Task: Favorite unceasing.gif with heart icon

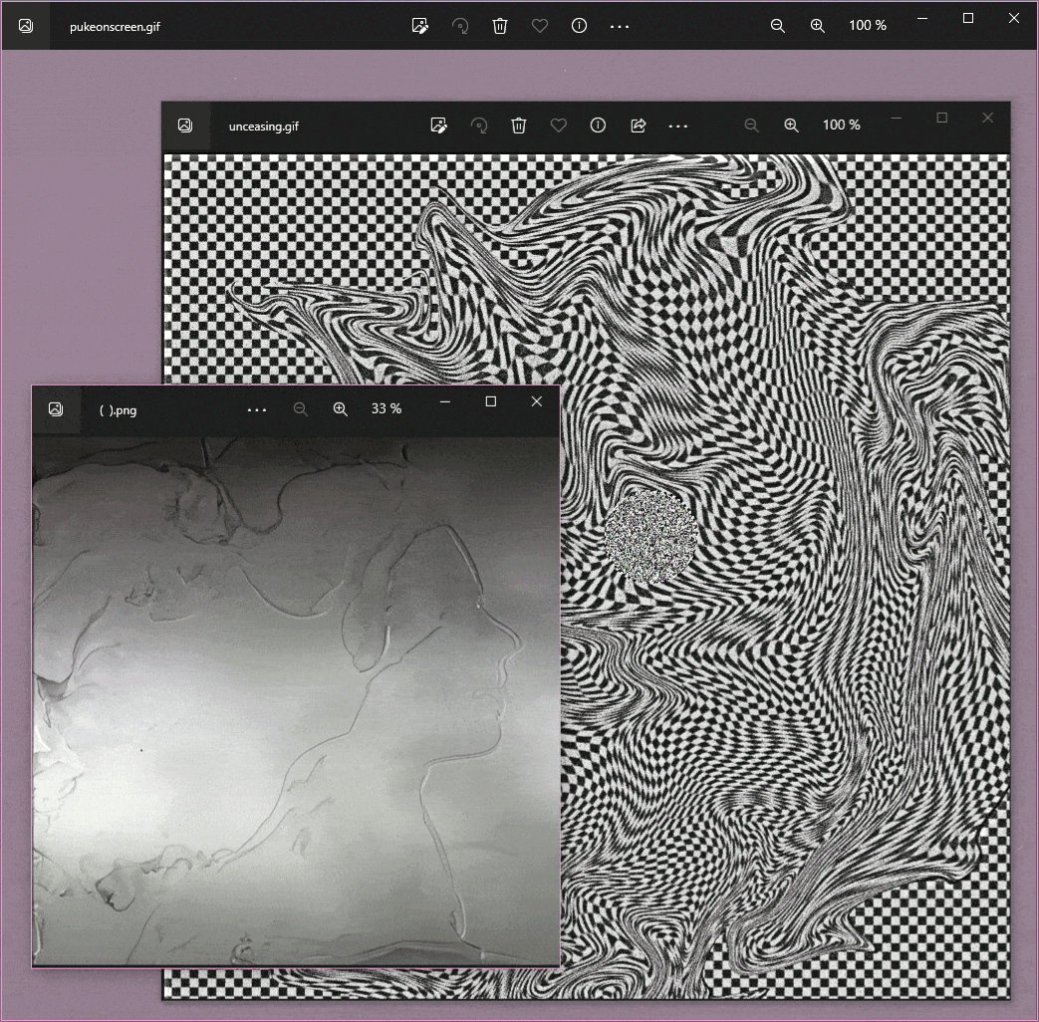Action: [x=559, y=126]
